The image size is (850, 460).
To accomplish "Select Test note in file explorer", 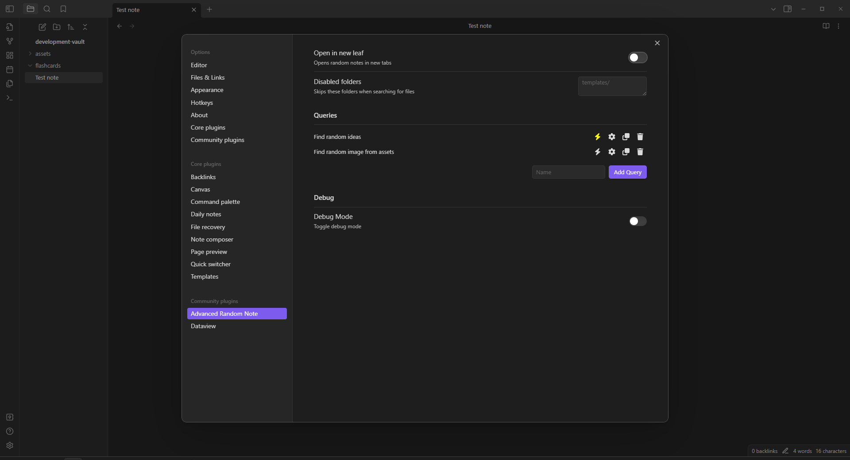I will [64, 77].
